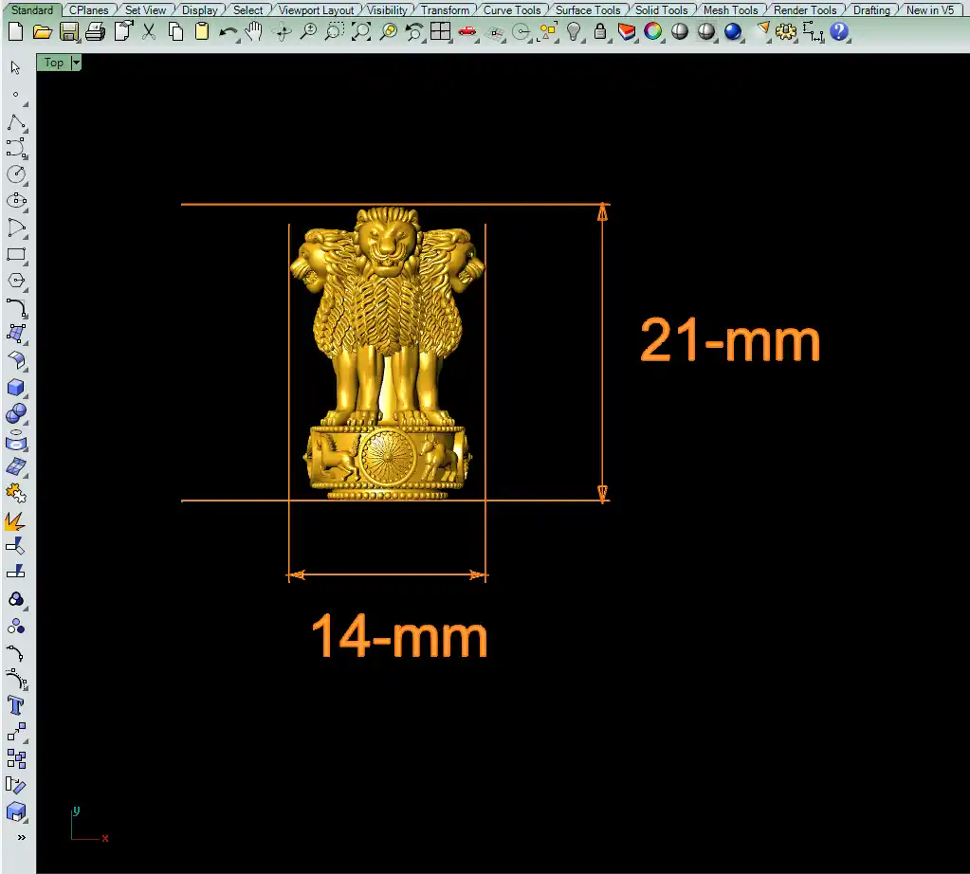Select the Pan hand tool
970x874 pixels.
pyautogui.click(x=254, y=31)
